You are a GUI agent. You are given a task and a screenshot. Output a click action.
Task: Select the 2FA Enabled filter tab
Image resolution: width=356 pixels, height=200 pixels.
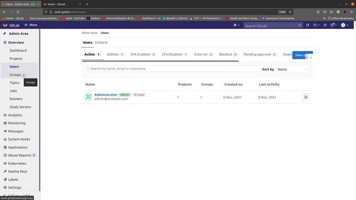[143, 54]
